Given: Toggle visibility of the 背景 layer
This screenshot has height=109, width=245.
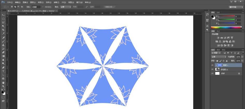Looking at the screenshot, I should pyautogui.click(x=212, y=73).
